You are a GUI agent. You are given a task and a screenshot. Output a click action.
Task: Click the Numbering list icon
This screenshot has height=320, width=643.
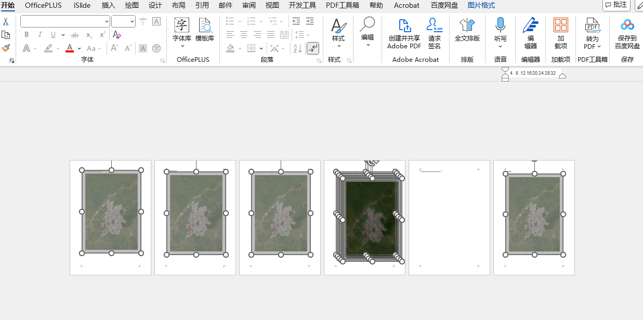tap(251, 21)
